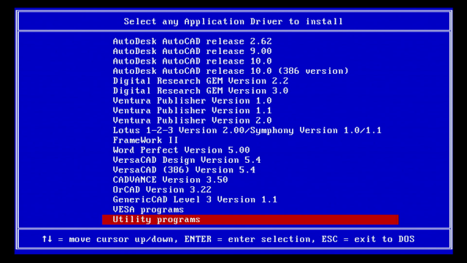Choose AutoDesk AutoCAD release 9.00
Viewport: 467px width, 263px height.
[x=192, y=51]
